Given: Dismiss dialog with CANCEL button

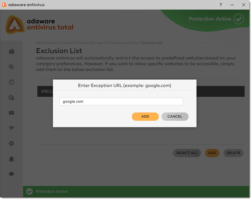Looking at the screenshot, I should pos(175,117).
